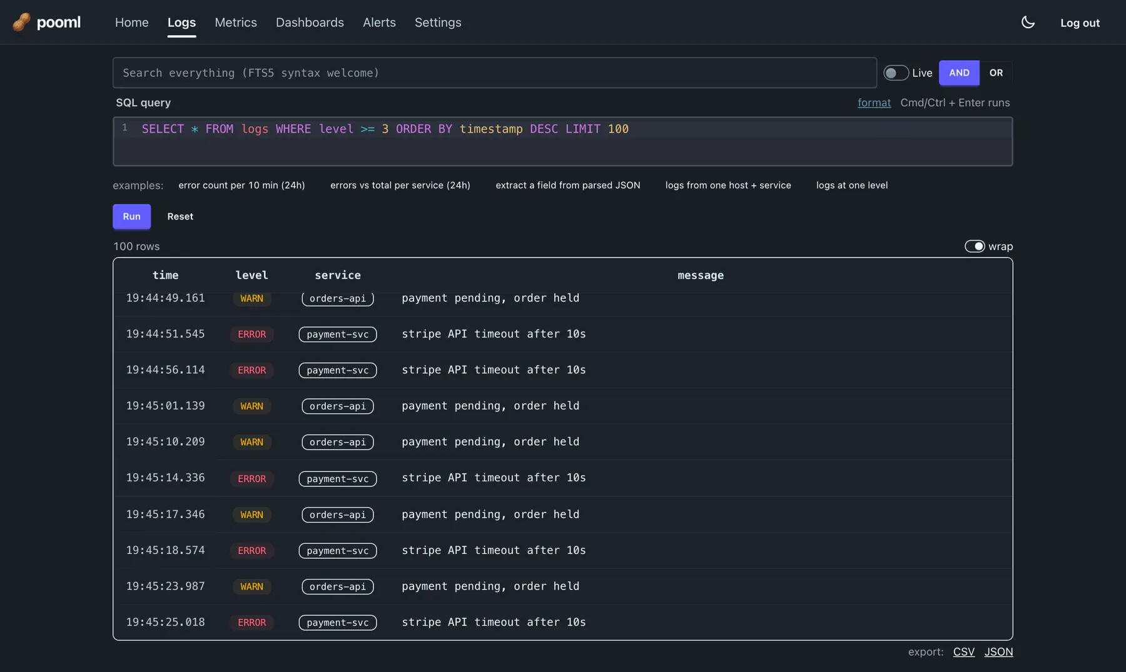The image size is (1126, 672).
Task: Load 'logs from one host + service' example
Action: pos(728,185)
